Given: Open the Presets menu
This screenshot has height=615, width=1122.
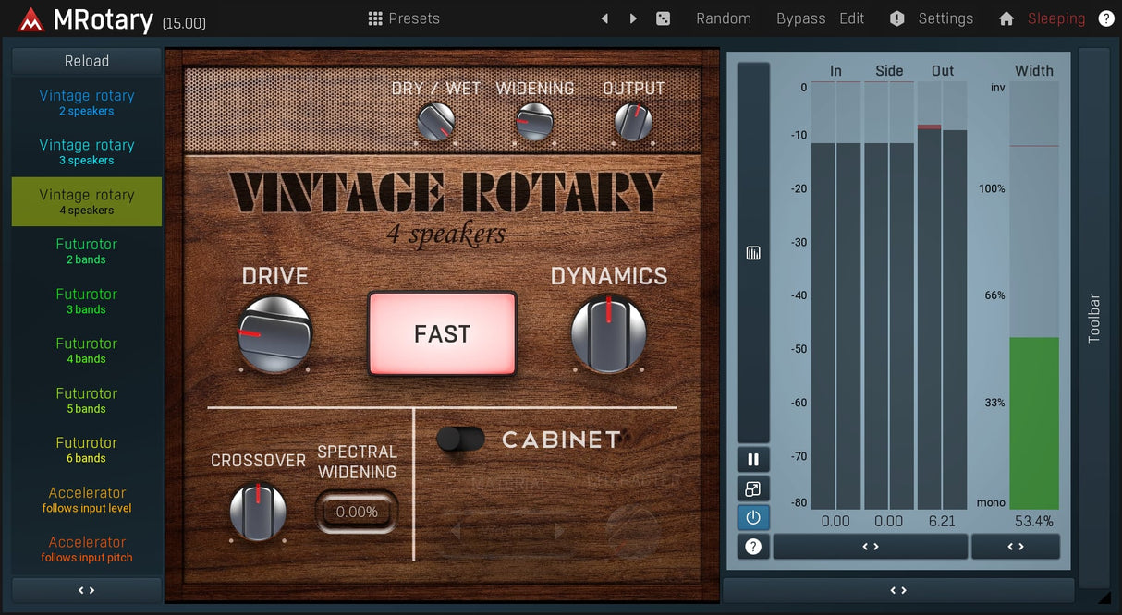Looking at the screenshot, I should tap(404, 18).
